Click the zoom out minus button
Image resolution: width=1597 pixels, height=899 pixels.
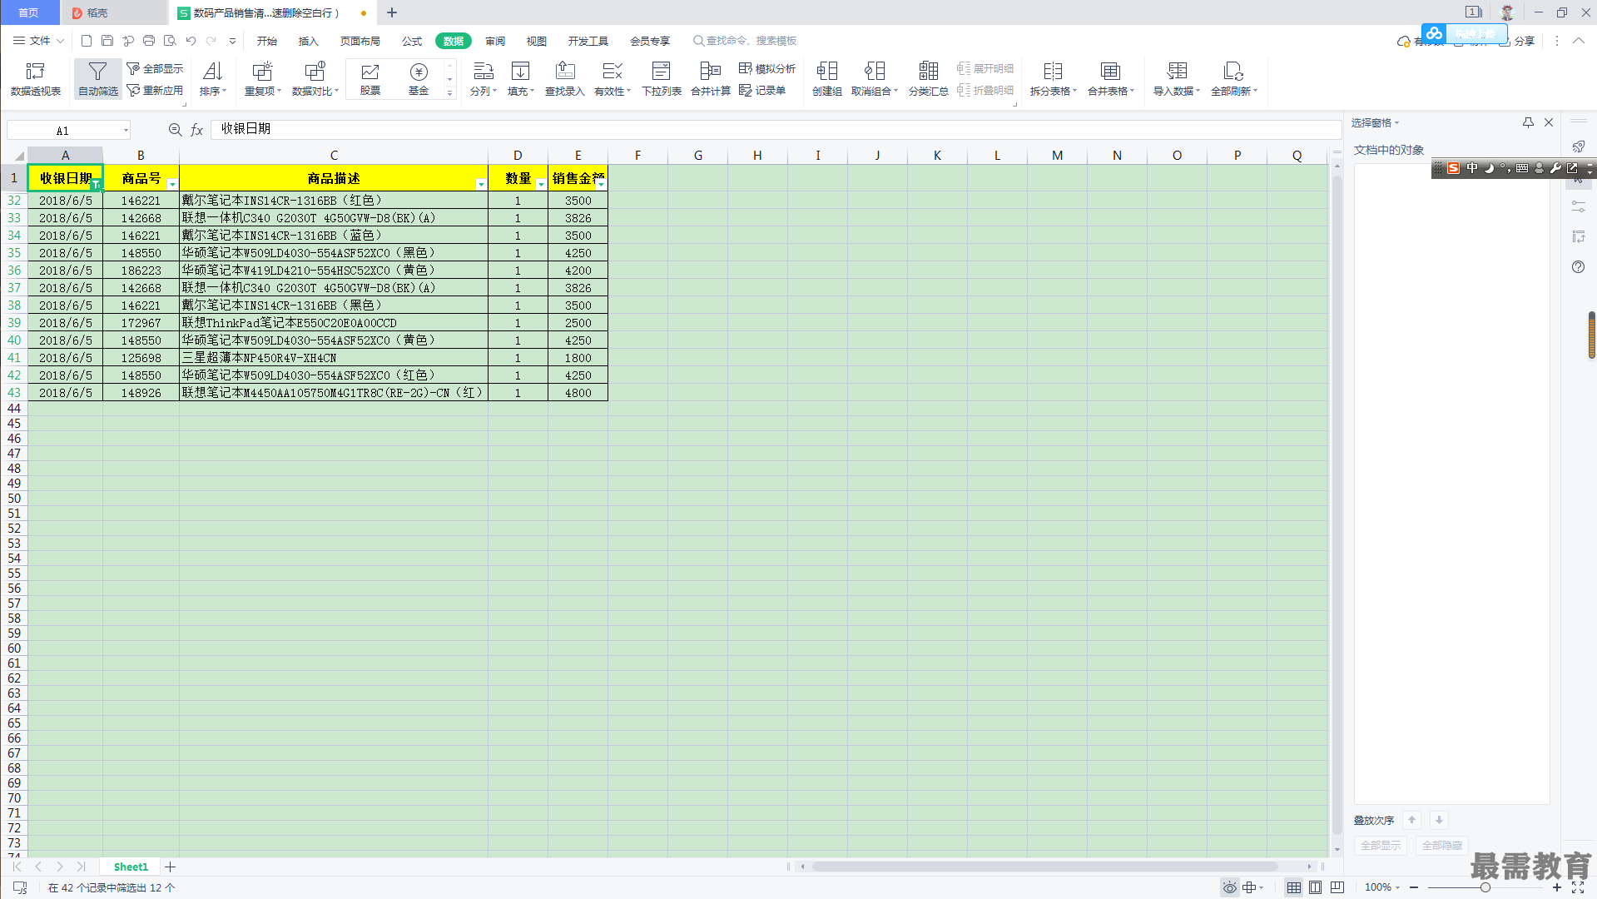pos(1414,887)
